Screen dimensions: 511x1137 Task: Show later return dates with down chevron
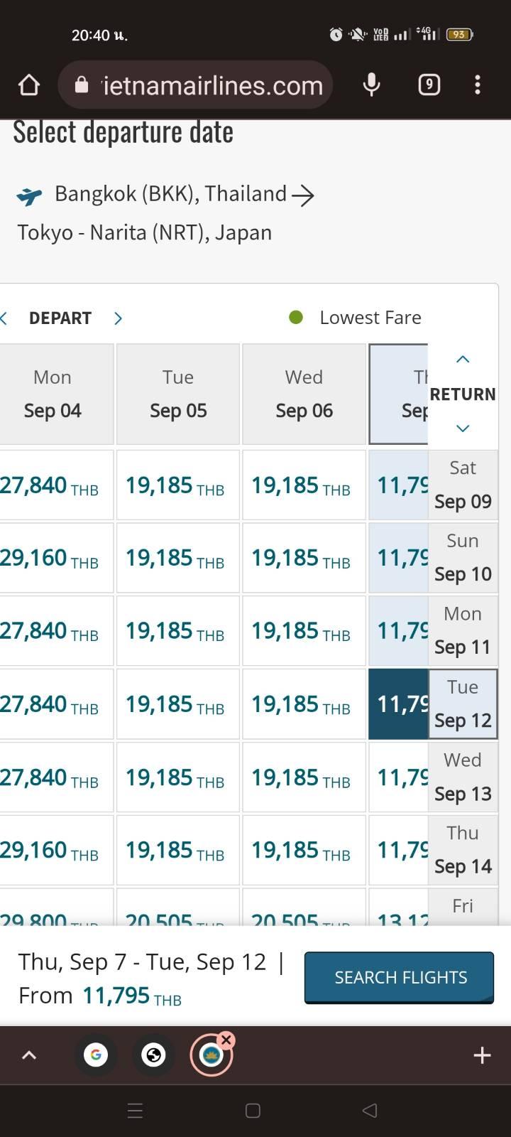coord(463,429)
